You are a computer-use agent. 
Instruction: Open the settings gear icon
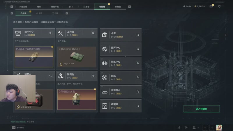219,6
